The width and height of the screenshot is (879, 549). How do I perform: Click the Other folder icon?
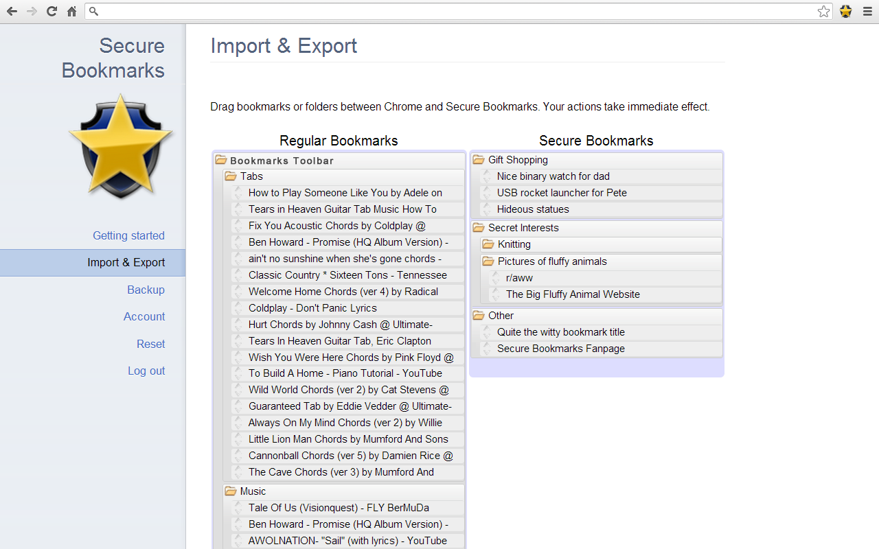tap(479, 316)
